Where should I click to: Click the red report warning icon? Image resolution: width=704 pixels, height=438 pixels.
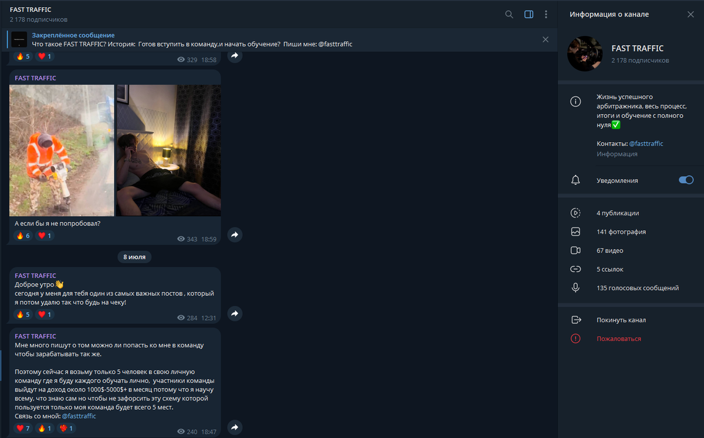click(576, 339)
